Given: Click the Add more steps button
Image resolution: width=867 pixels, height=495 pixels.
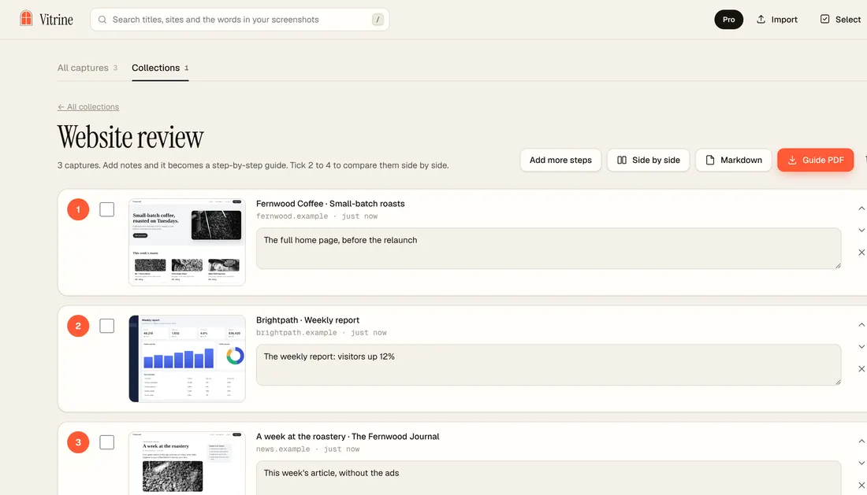Looking at the screenshot, I should click(560, 160).
